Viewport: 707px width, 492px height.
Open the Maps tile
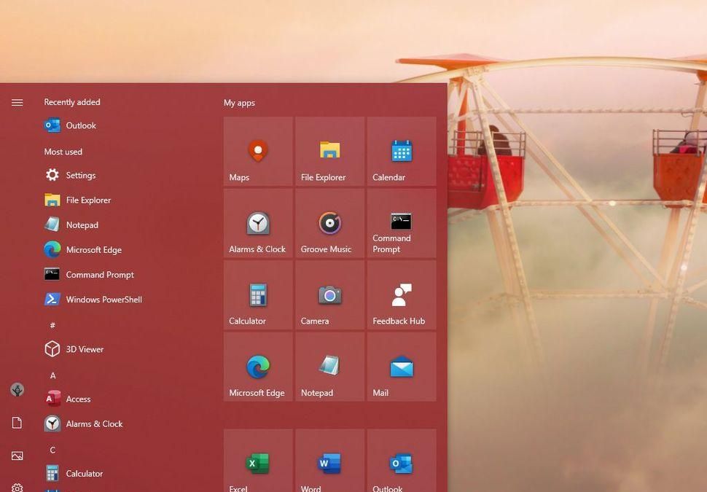(257, 151)
